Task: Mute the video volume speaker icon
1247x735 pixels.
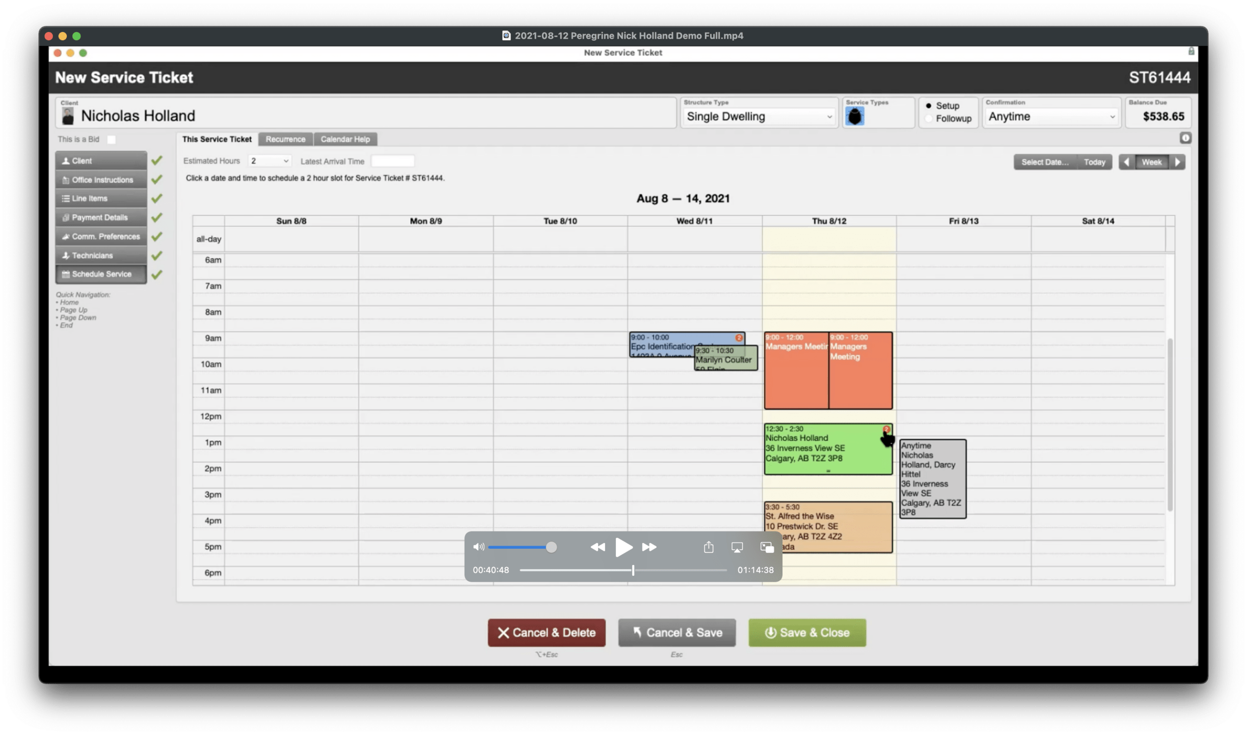Action: tap(478, 547)
